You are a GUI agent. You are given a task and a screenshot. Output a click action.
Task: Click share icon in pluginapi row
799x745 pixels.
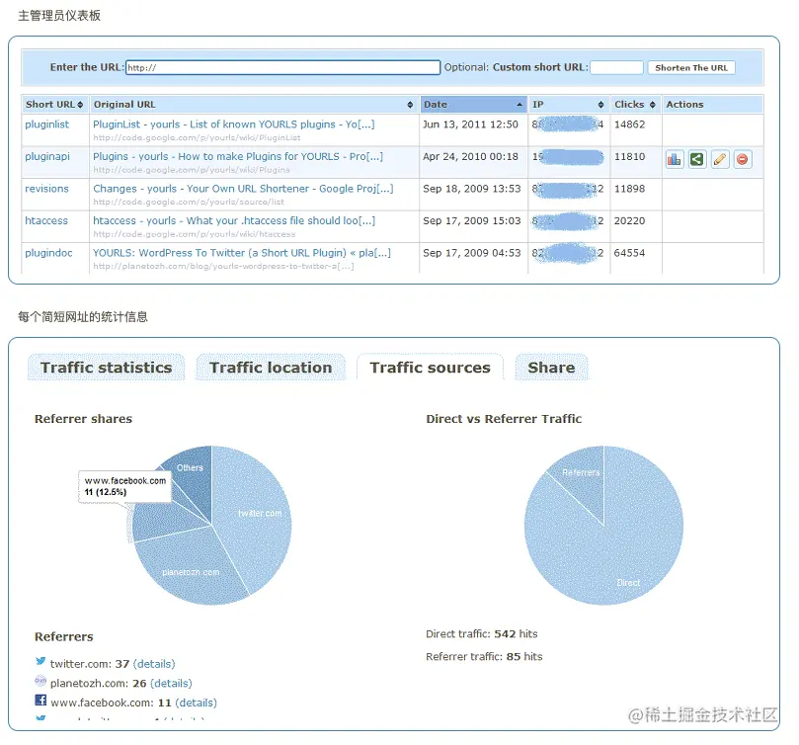point(696,160)
